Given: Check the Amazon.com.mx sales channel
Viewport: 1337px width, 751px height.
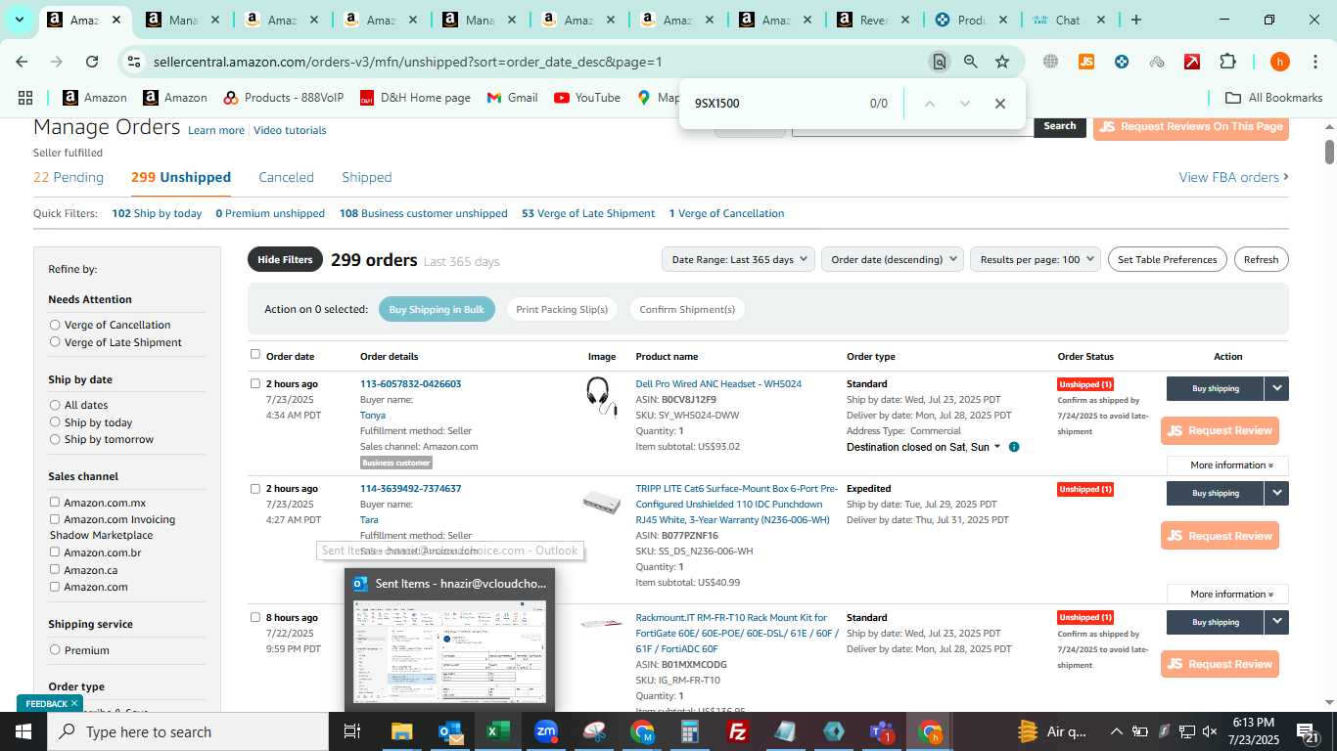Looking at the screenshot, I should tap(55, 502).
